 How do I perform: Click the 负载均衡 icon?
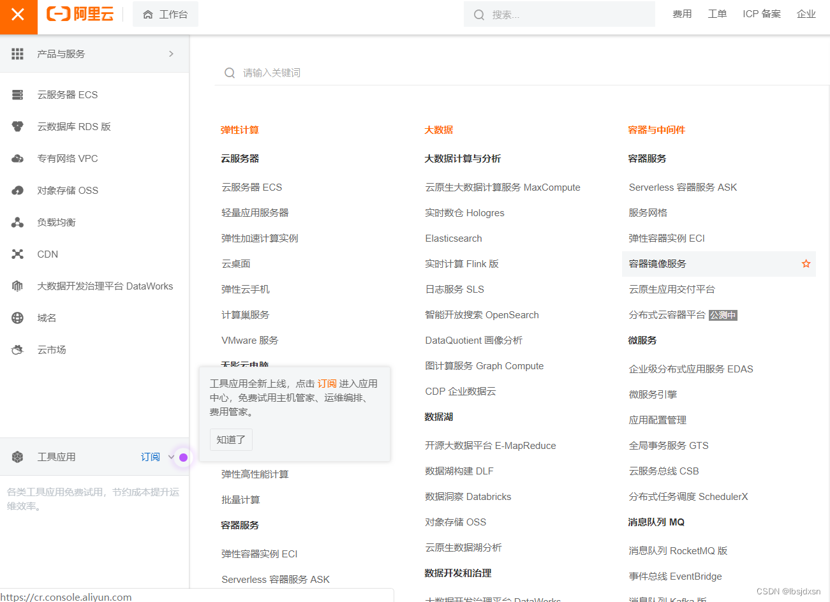[18, 223]
